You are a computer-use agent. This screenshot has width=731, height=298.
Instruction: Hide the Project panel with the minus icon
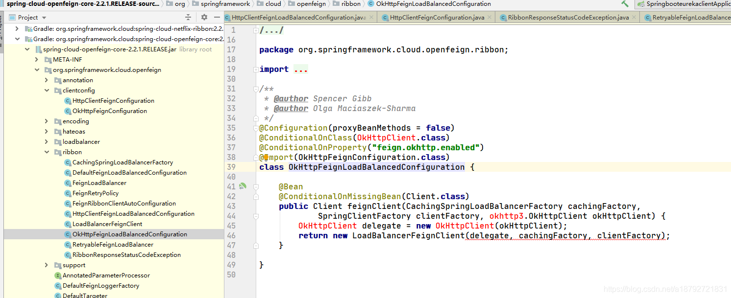pos(217,17)
